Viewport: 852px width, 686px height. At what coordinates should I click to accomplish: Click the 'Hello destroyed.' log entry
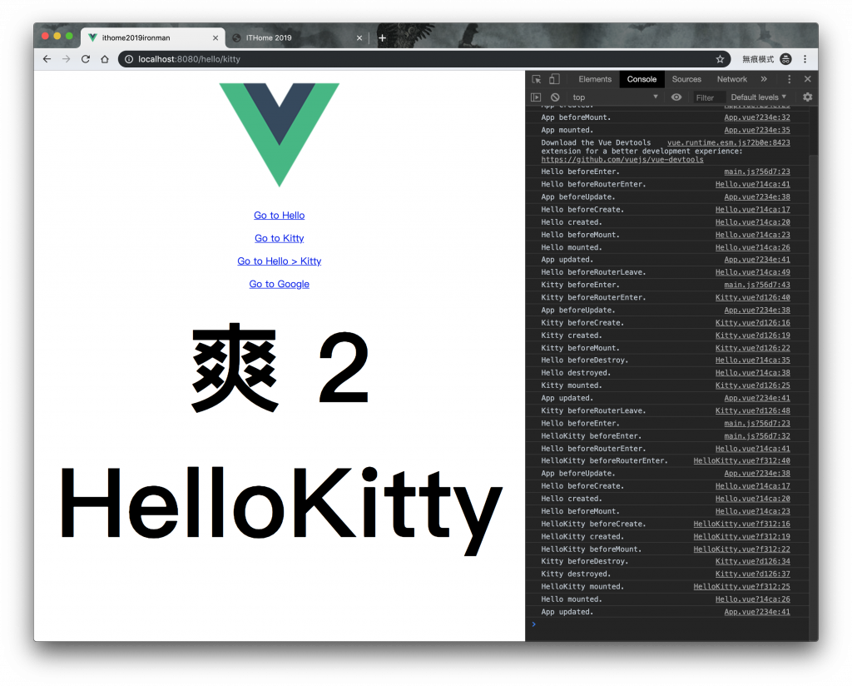click(576, 373)
